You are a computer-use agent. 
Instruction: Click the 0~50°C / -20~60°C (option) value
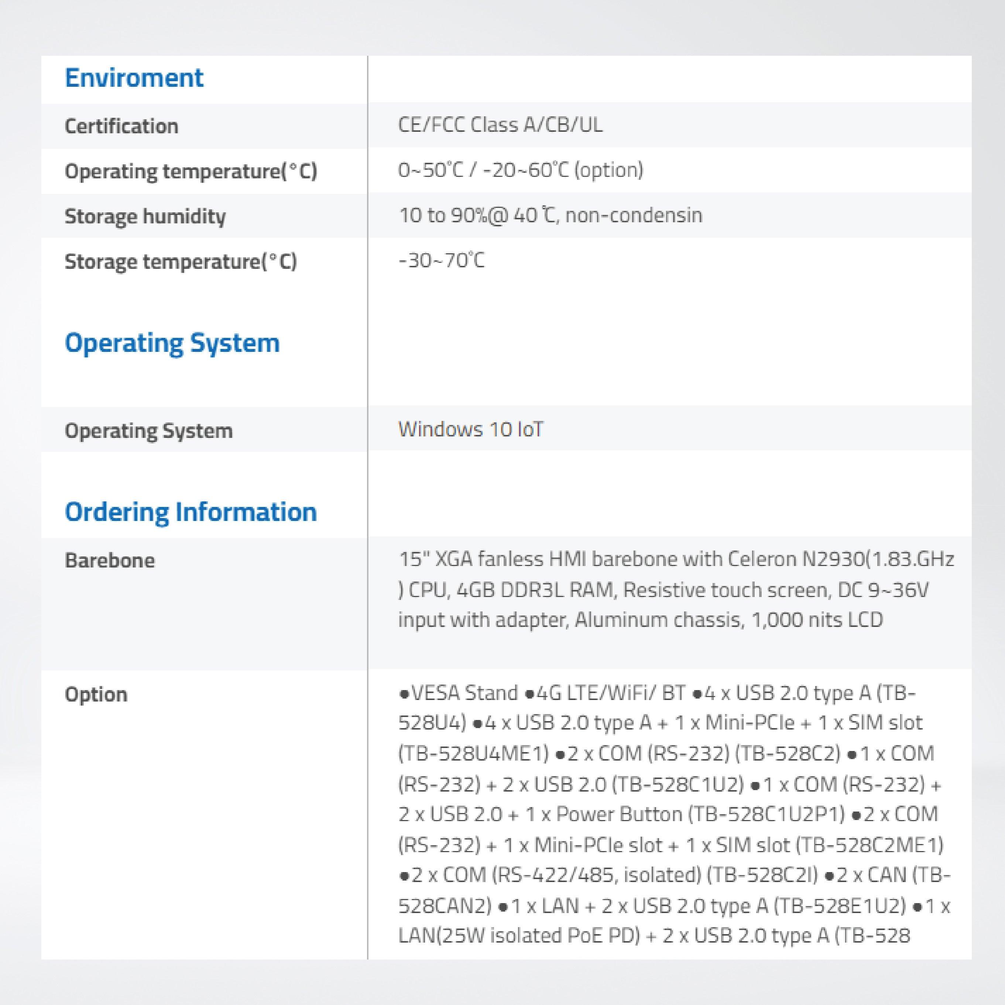[x=521, y=170]
